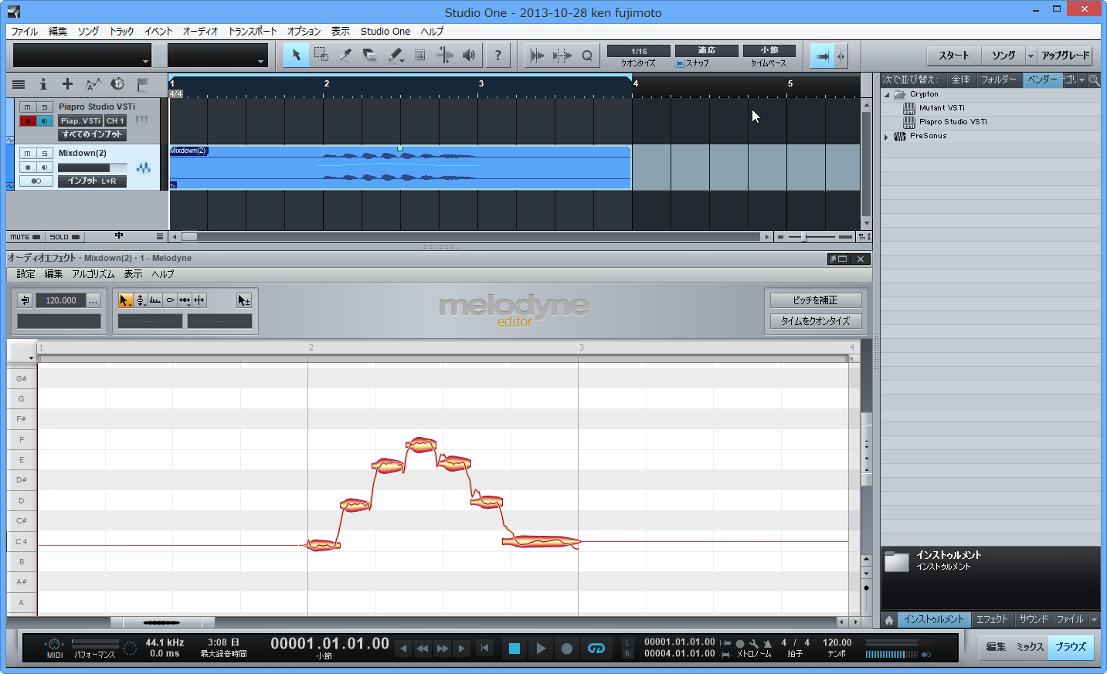Open the first dark dropdown in top toolbar

point(82,56)
